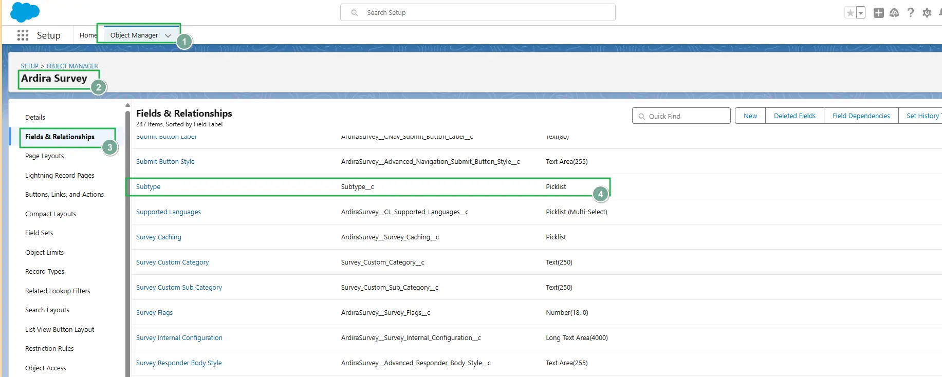Click the sidebar scroll up arrow
The width and height of the screenshot is (942, 377).
(127, 105)
